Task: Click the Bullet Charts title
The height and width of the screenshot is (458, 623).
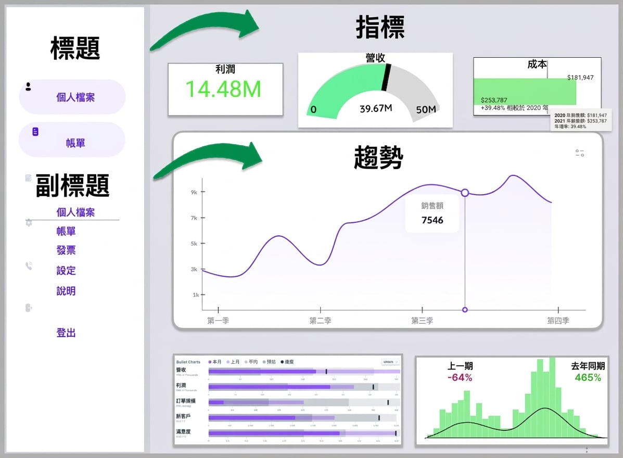Action: [188, 362]
